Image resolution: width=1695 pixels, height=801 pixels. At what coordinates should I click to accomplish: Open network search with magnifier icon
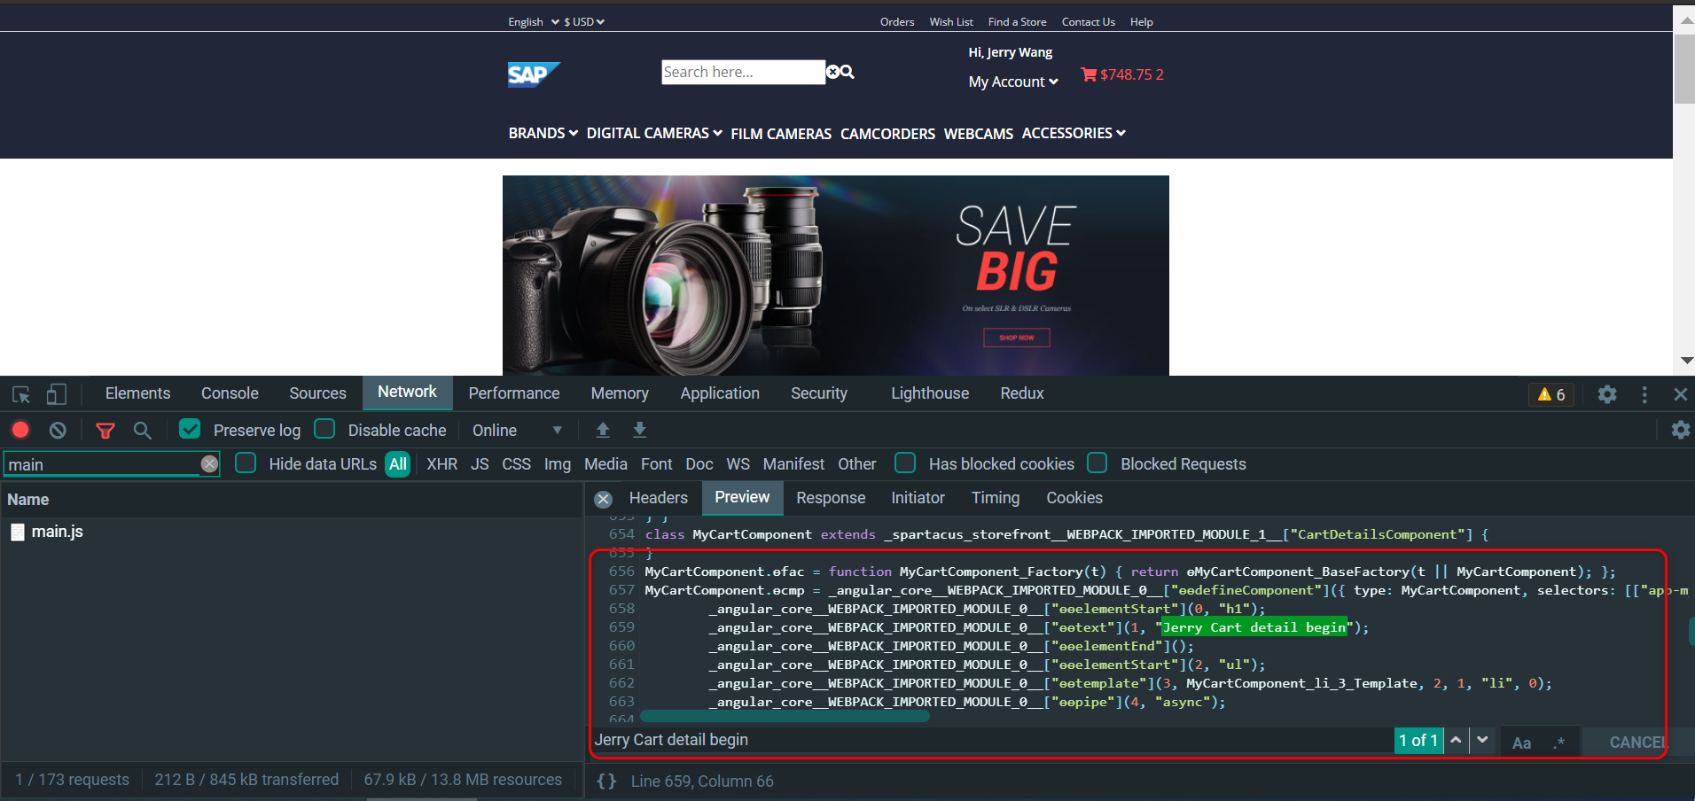pos(142,430)
